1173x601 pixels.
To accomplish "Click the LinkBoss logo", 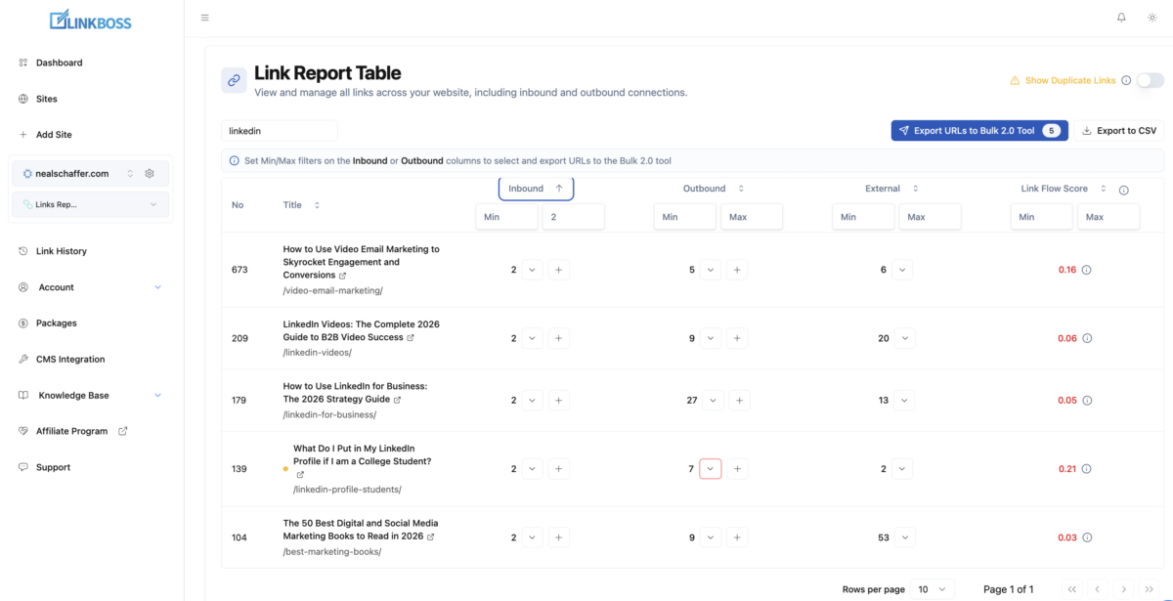I will [x=90, y=20].
